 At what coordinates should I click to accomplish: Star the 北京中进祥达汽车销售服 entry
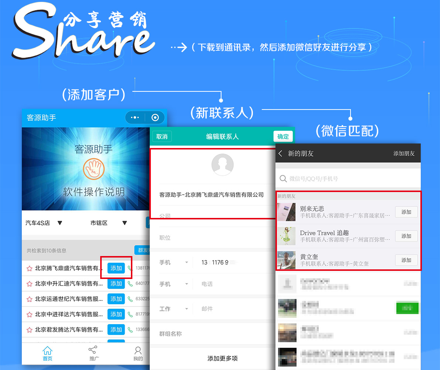pyautogui.click(x=29, y=314)
